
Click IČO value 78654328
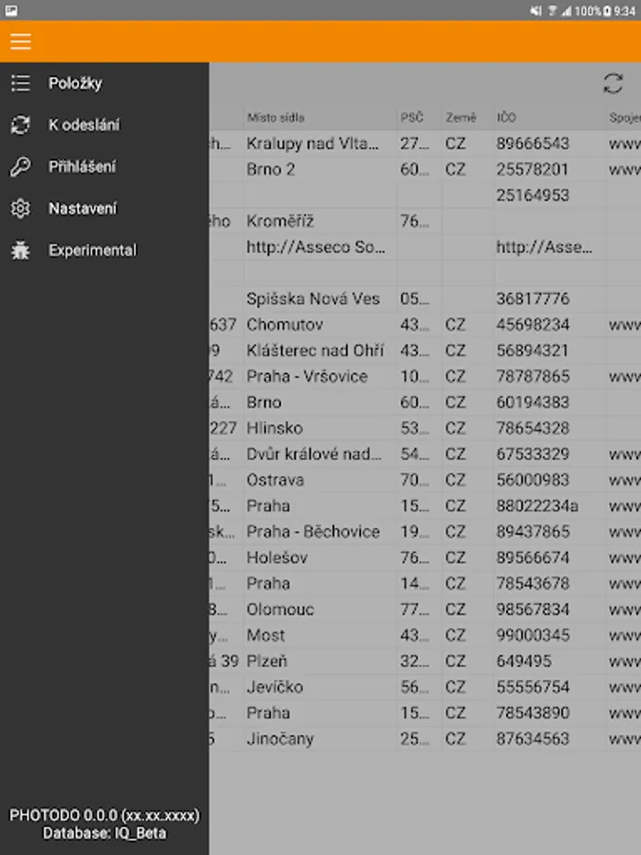pyautogui.click(x=533, y=428)
